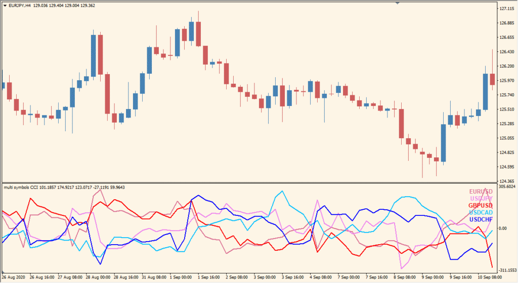
Task: Click the tallest blue candle on 28 Aug
Action: point(93,55)
